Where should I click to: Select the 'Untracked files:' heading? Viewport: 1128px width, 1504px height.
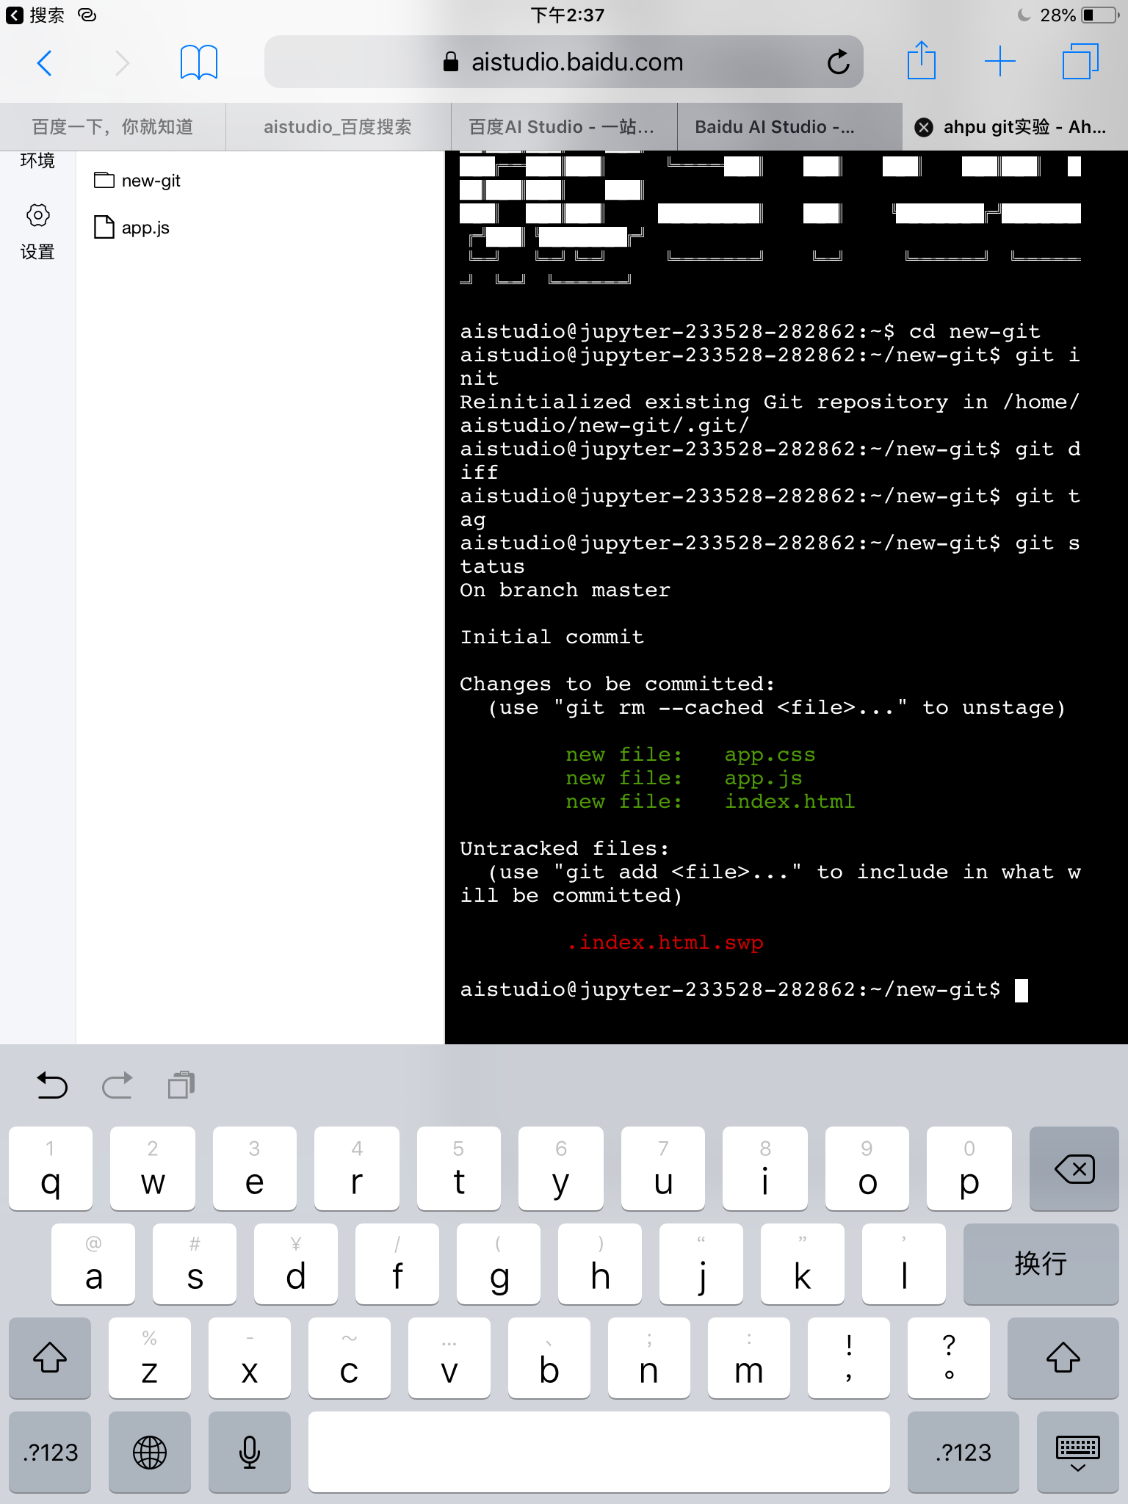click(564, 849)
